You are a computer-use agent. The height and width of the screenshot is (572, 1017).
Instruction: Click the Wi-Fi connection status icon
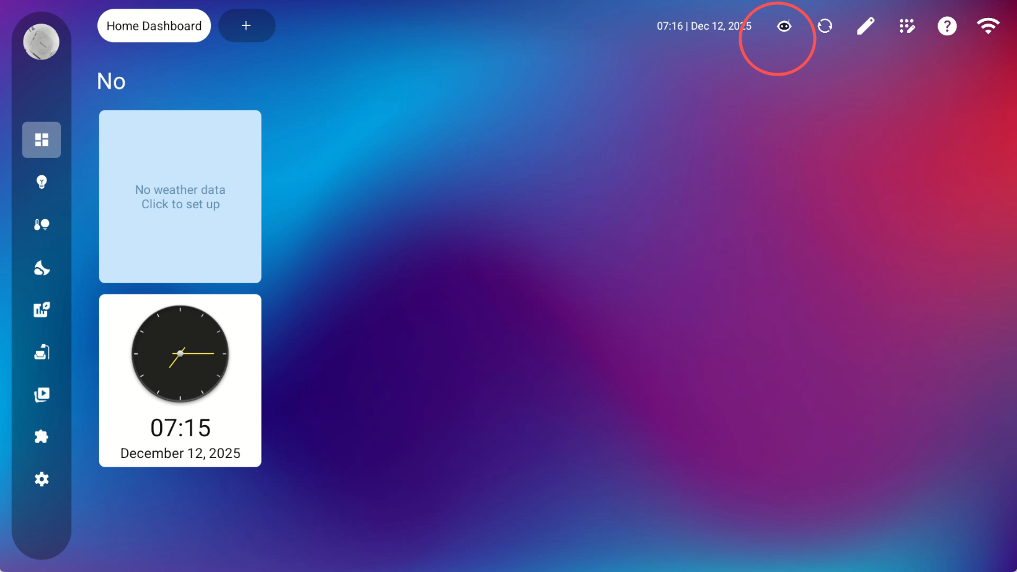pyautogui.click(x=988, y=26)
